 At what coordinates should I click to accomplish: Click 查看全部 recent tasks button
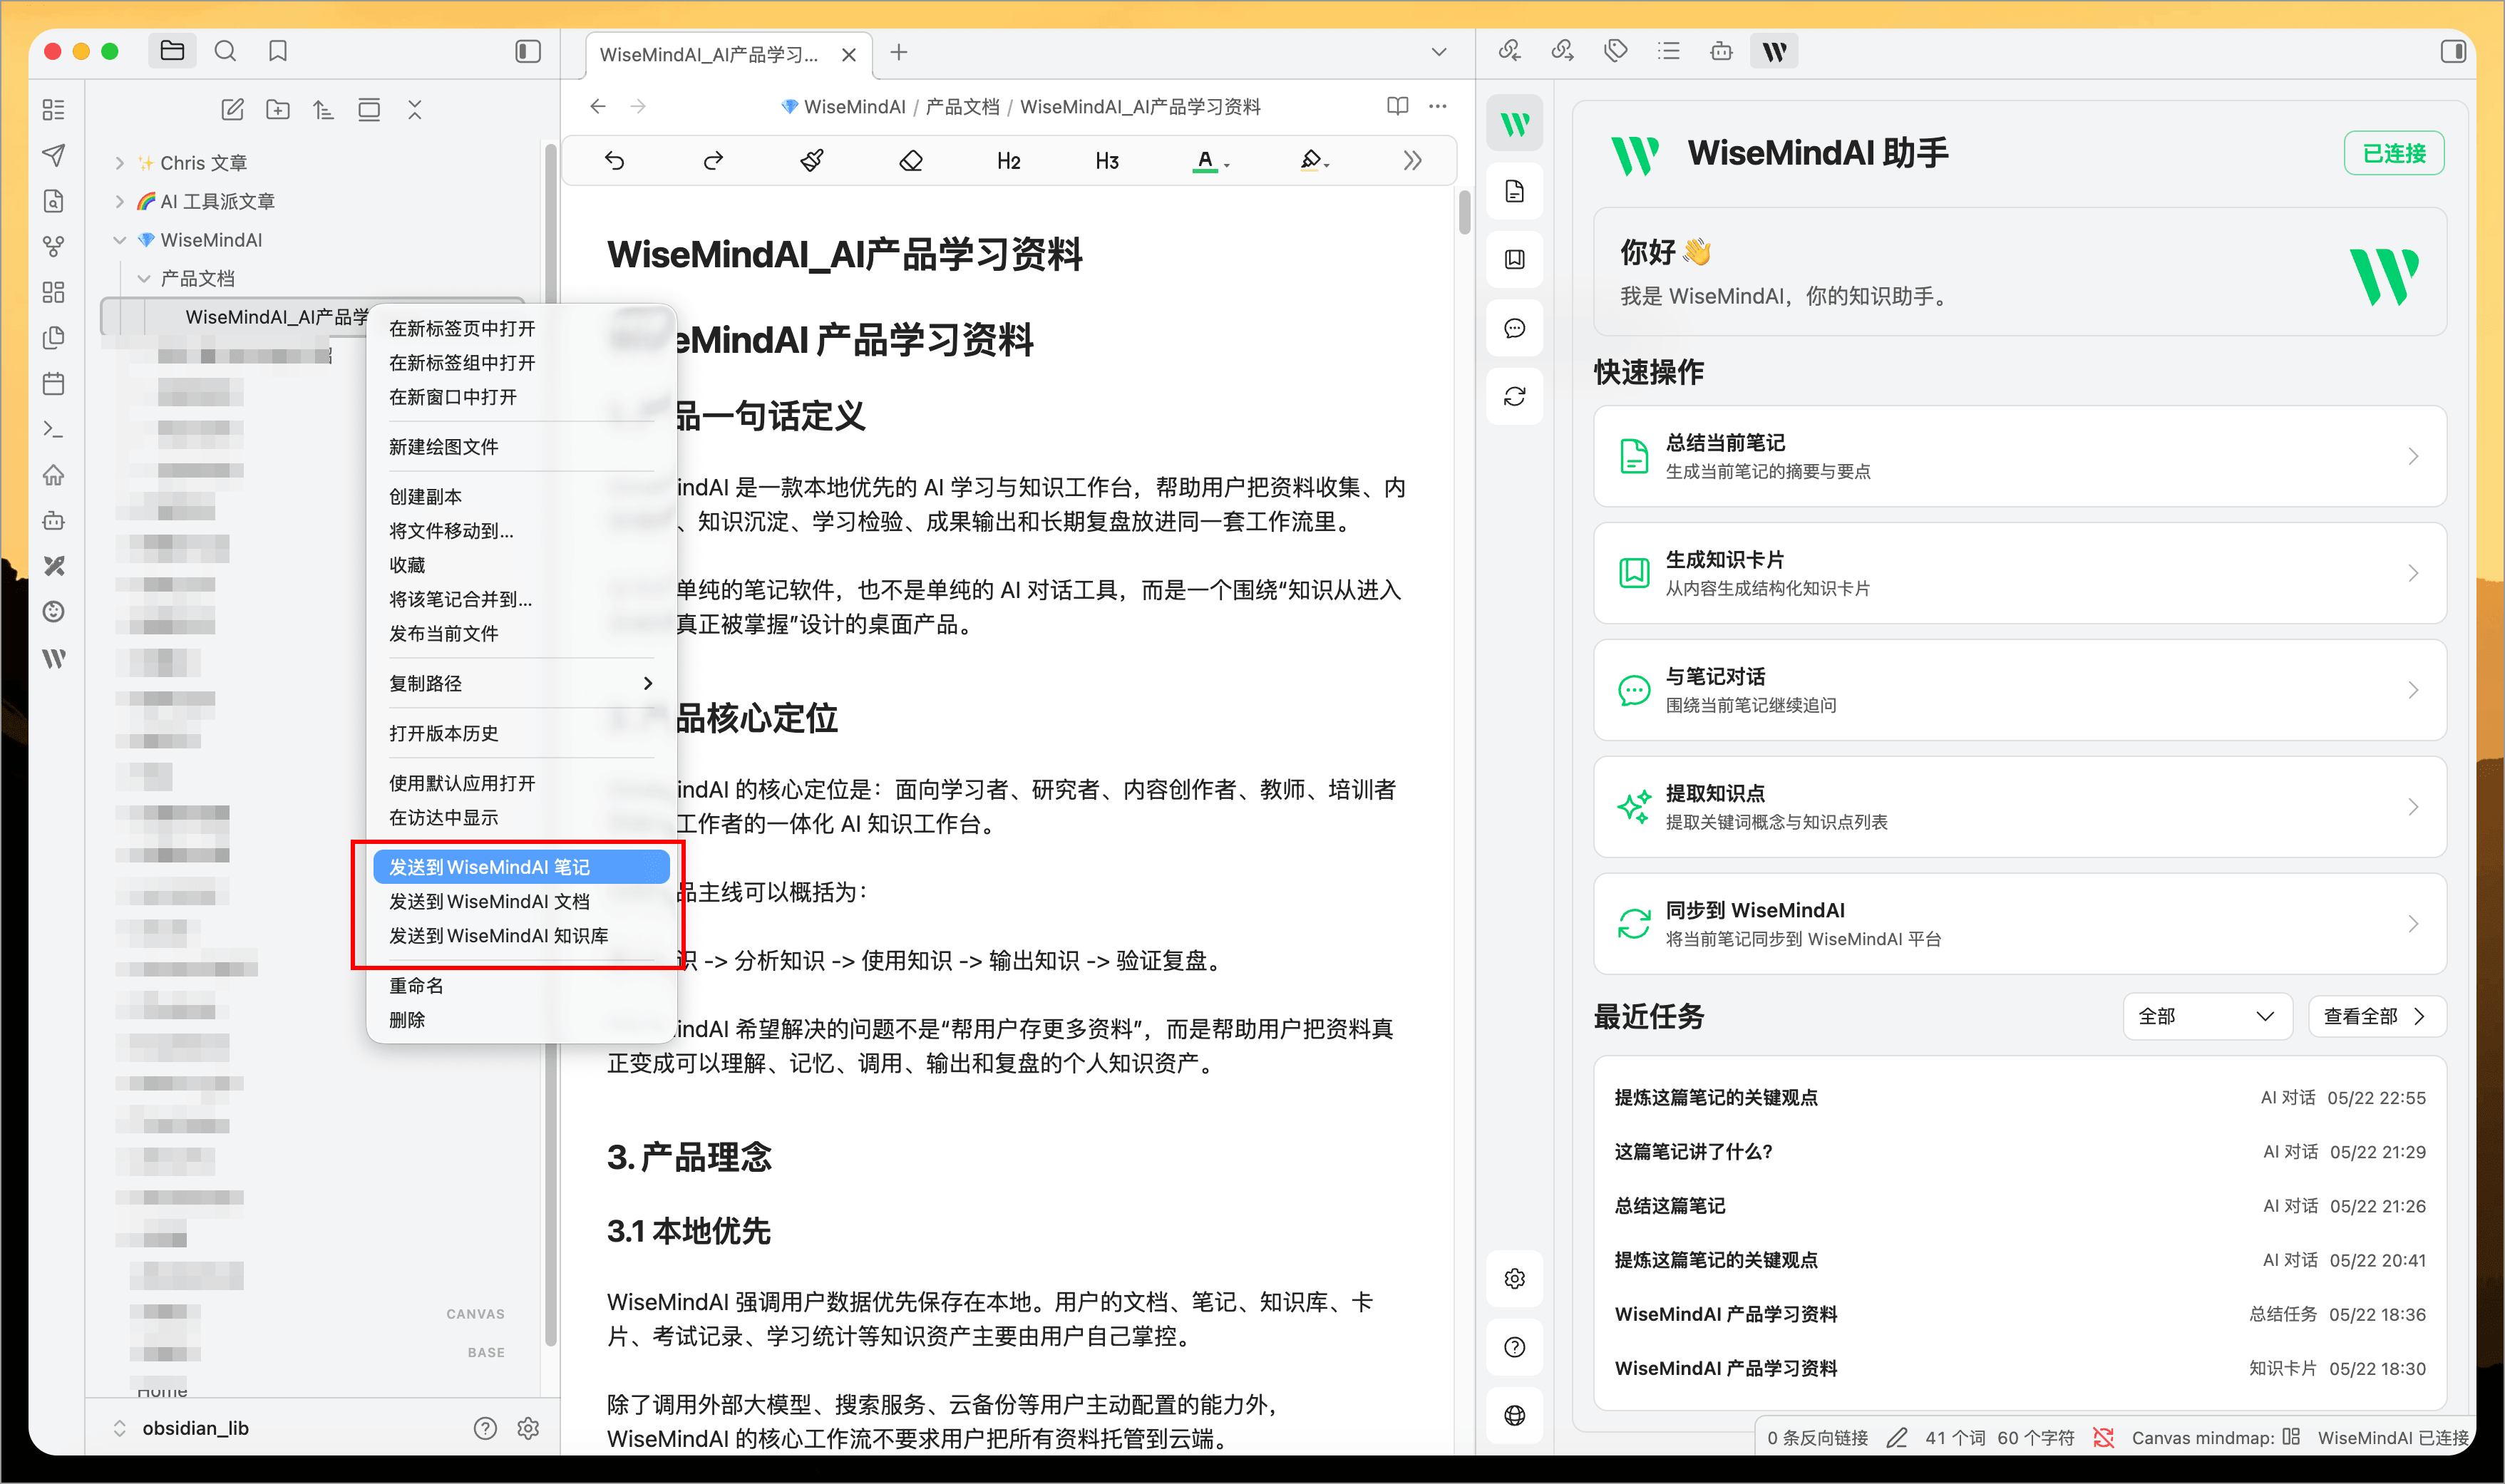click(x=2376, y=1017)
